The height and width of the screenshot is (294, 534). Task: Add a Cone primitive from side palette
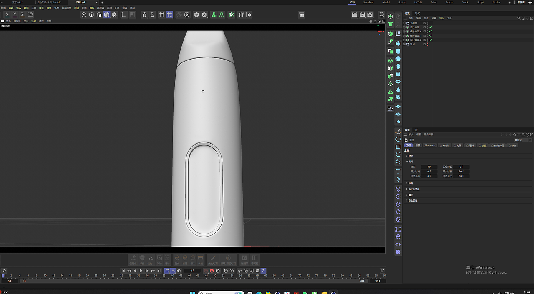(398, 89)
